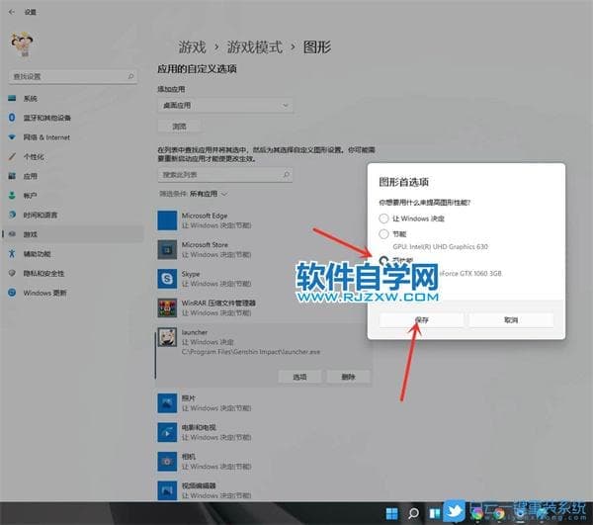Click the 搜索此列表 search field
Screen dimensions: 593x525
(226, 174)
